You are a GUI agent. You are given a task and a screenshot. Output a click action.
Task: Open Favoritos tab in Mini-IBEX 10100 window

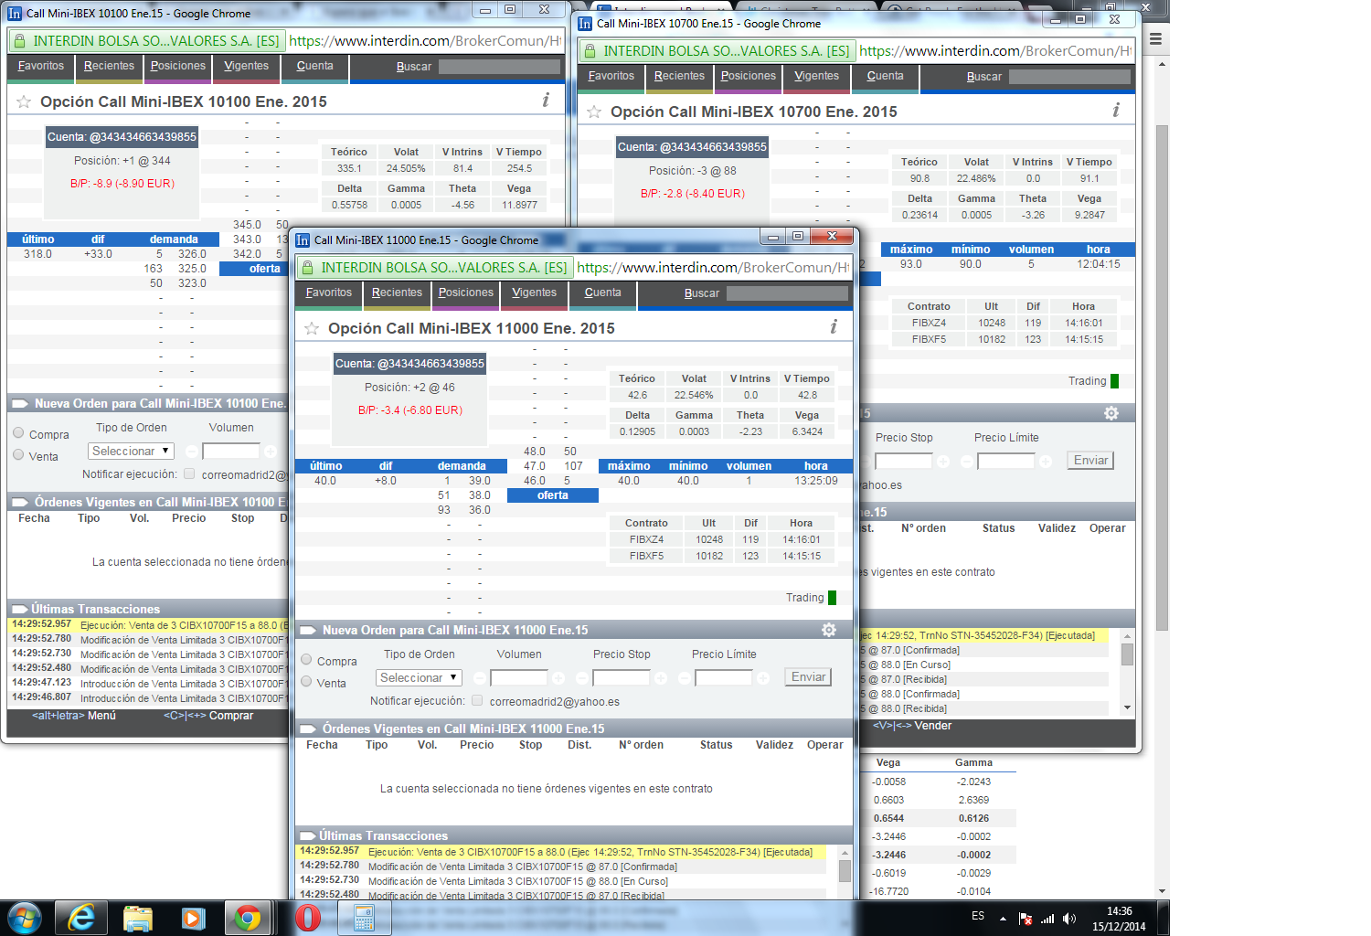(41, 67)
